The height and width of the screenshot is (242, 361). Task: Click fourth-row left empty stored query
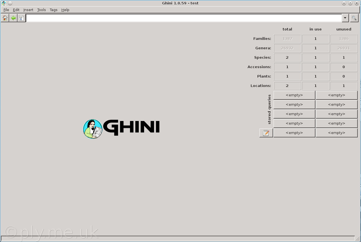[x=294, y=123]
